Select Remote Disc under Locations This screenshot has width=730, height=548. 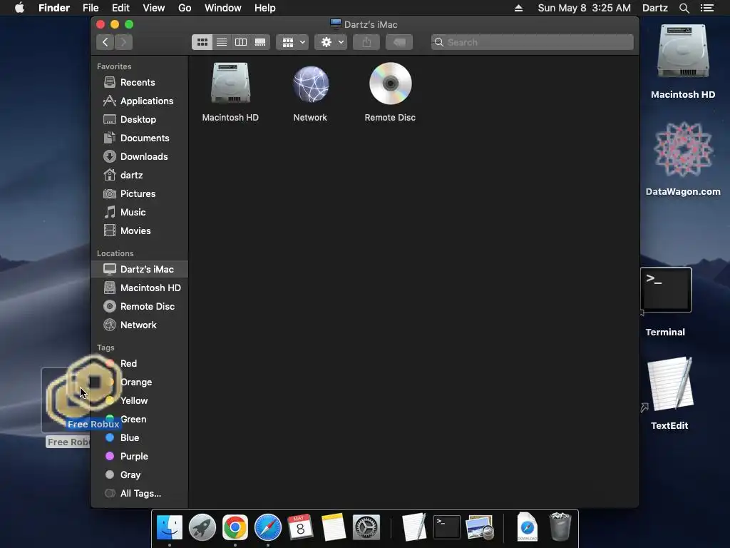pos(140,307)
